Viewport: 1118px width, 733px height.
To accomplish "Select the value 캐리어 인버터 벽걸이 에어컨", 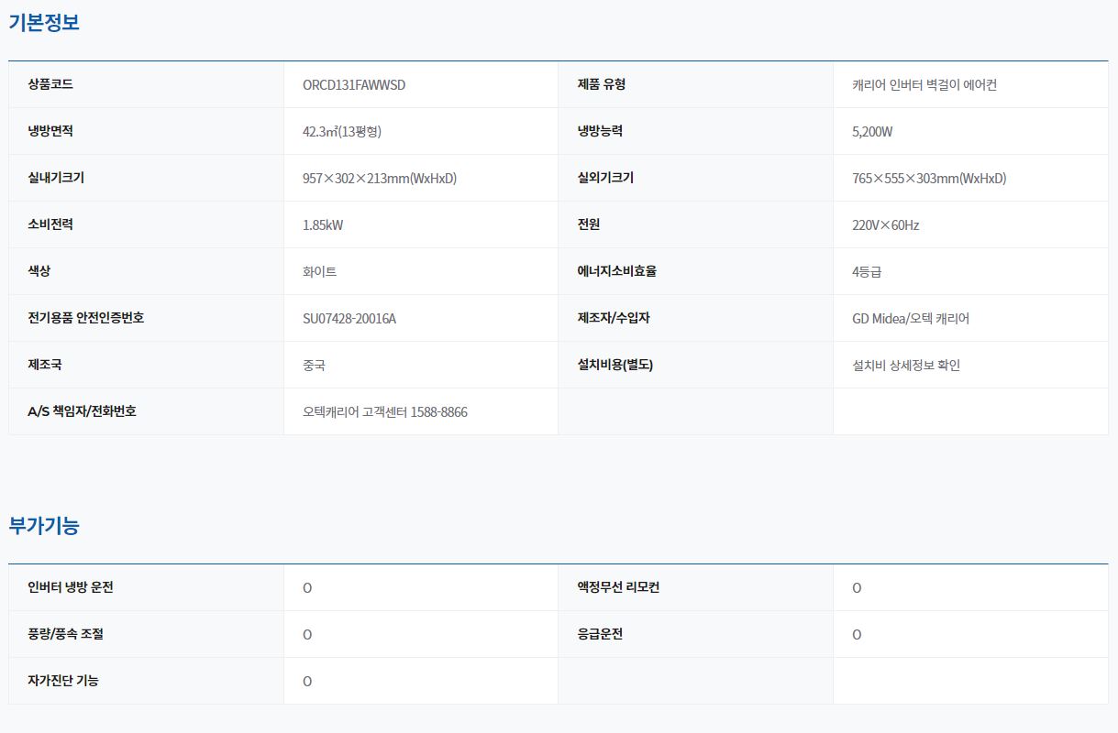I will pos(924,85).
